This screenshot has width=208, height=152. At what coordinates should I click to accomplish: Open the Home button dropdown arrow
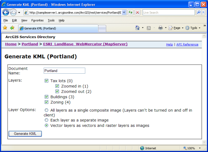point(143,28)
